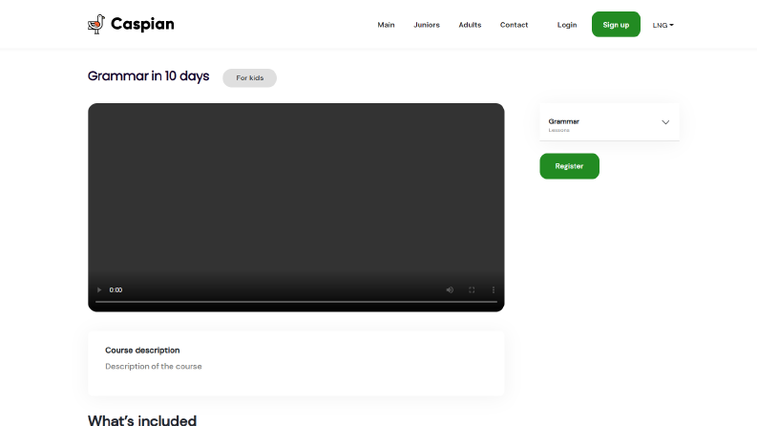Enter fullscreen mode on the video
This screenshot has height=426, width=757.
(472, 289)
